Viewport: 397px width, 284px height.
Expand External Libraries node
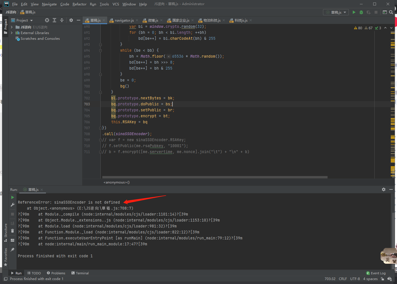click(12, 33)
